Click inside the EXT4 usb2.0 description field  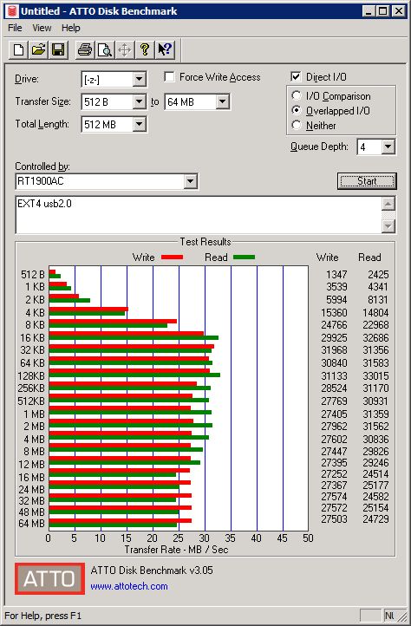coord(199,215)
